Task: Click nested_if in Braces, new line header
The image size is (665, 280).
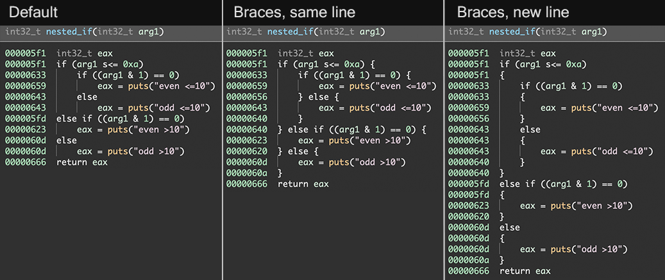Action: point(512,32)
